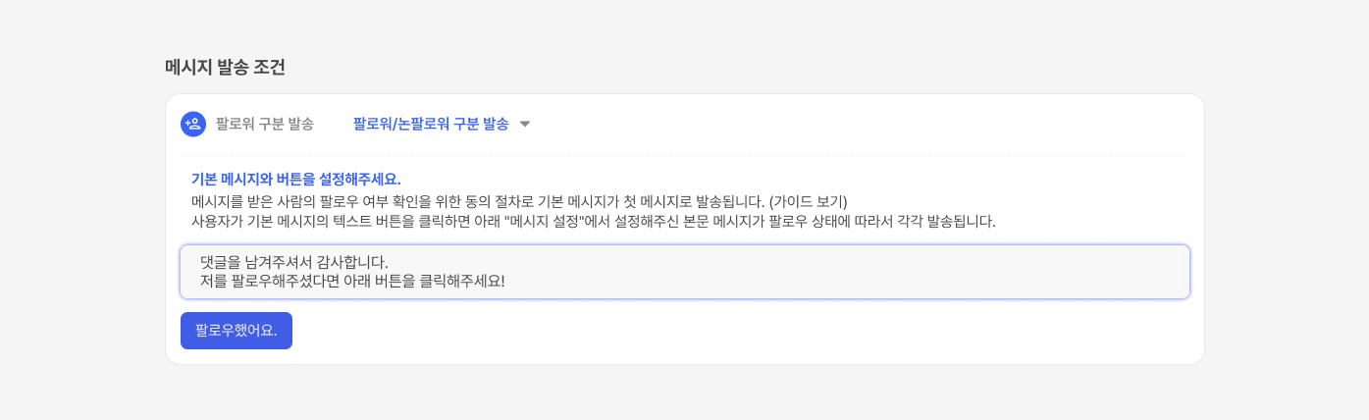Click the blue 기본 메시지와 버튼을 설정해주세요 heading
This screenshot has width=1369, height=420.
pyautogui.click(x=296, y=179)
